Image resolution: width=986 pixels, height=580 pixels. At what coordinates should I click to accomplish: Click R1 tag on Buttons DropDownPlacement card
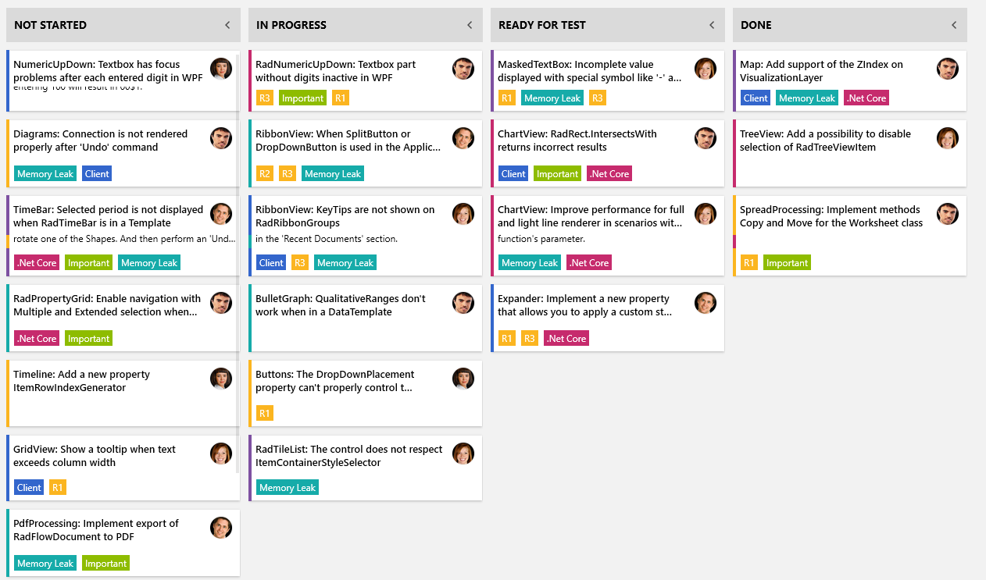point(264,414)
